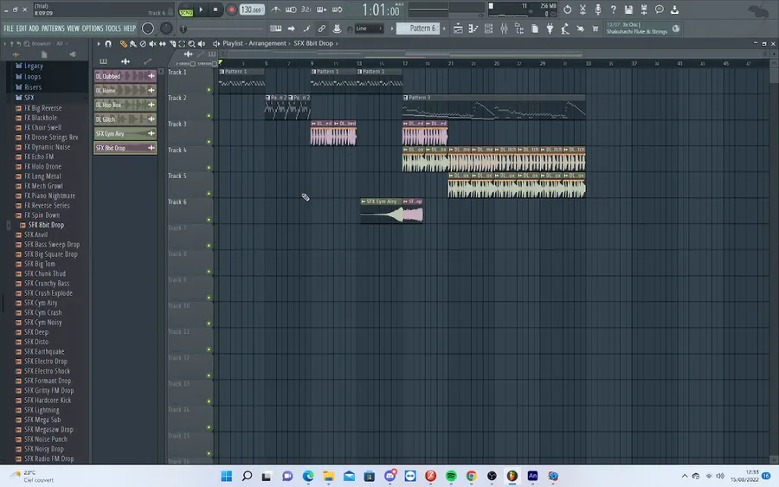Toggle loop recording icon
This screenshot has height=487, width=779.
[x=337, y=10]
